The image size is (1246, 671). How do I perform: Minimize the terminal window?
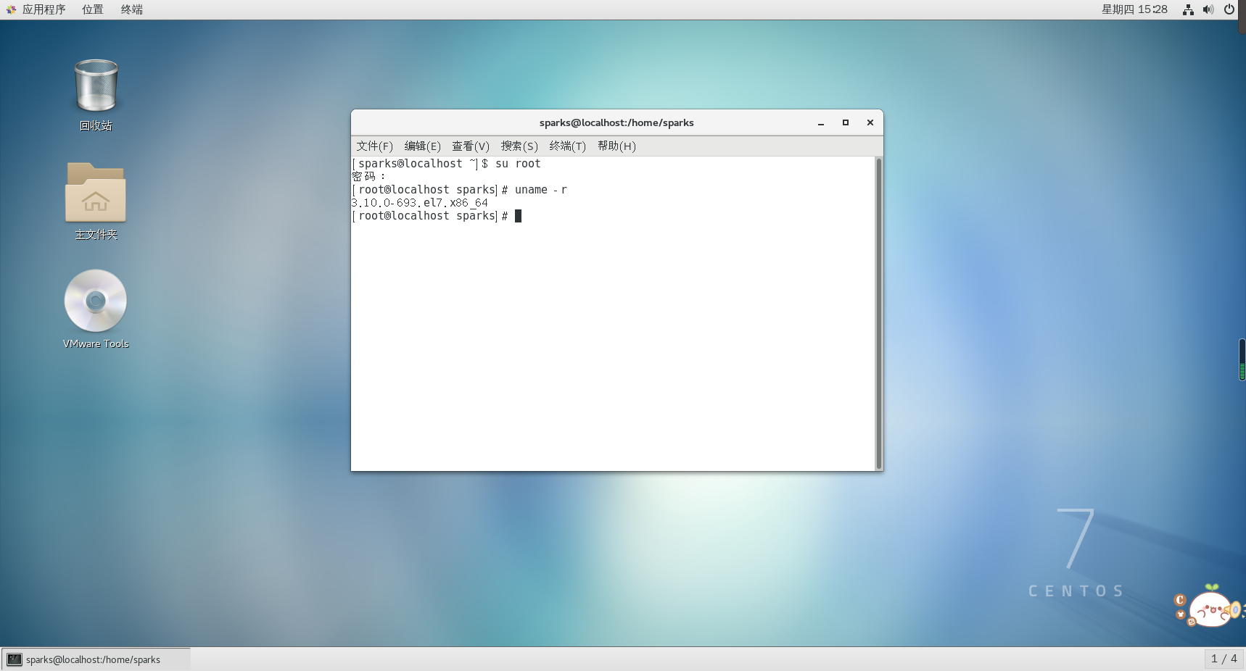pos(821,123)
